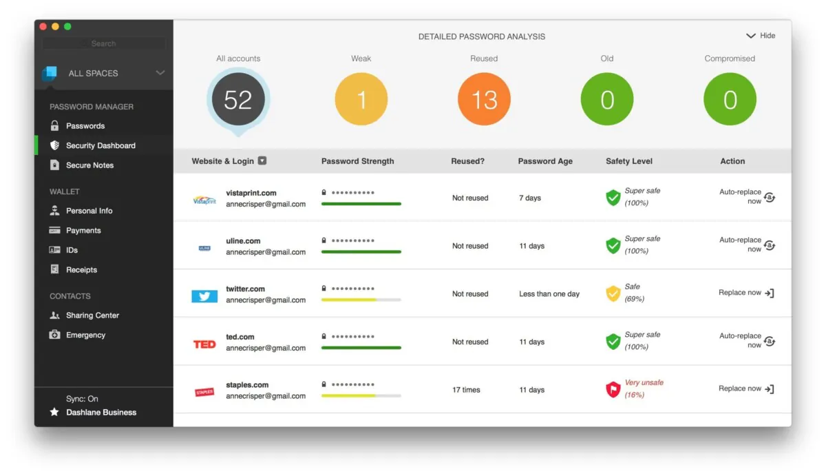Click the Security Dashboard shield icon
Screen dimensions: 826x476
click(x=54, y=145)
